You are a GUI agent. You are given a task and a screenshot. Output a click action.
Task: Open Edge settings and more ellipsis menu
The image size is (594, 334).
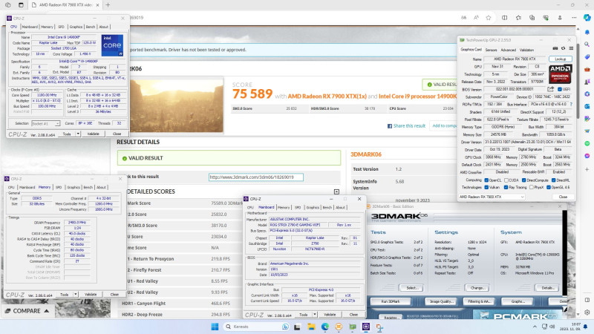(x=574, y=18)
